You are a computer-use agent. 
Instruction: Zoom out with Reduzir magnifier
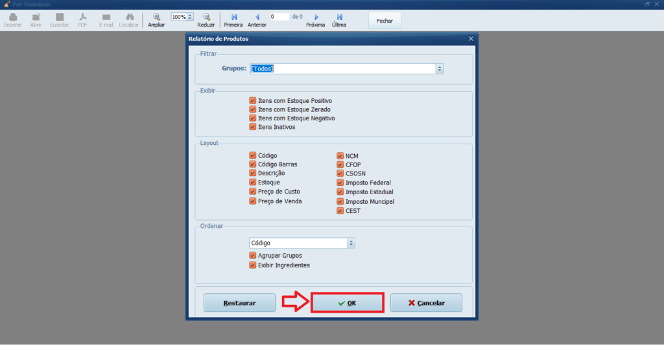[206, 17]
